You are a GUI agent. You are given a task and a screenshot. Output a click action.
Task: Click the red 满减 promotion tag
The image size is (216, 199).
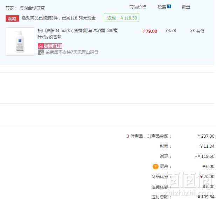click(x=12, y=18)
